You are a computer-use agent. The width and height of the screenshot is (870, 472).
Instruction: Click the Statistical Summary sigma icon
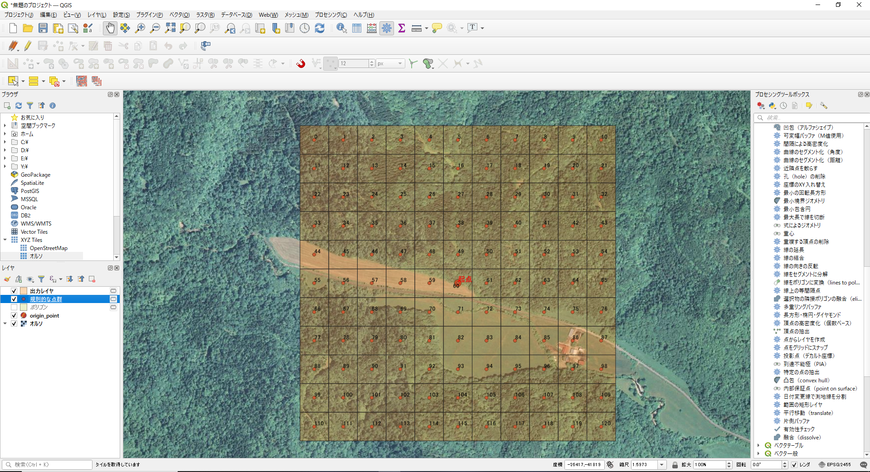[x=402, y=28]
